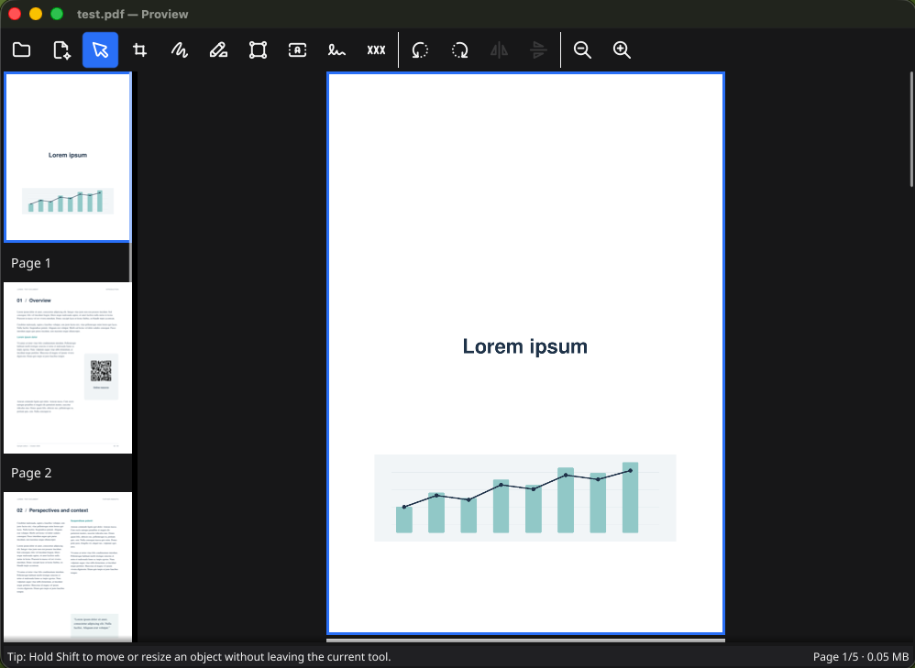
Task: Pick the highlighter pen tool
Action: coord(218,50)
